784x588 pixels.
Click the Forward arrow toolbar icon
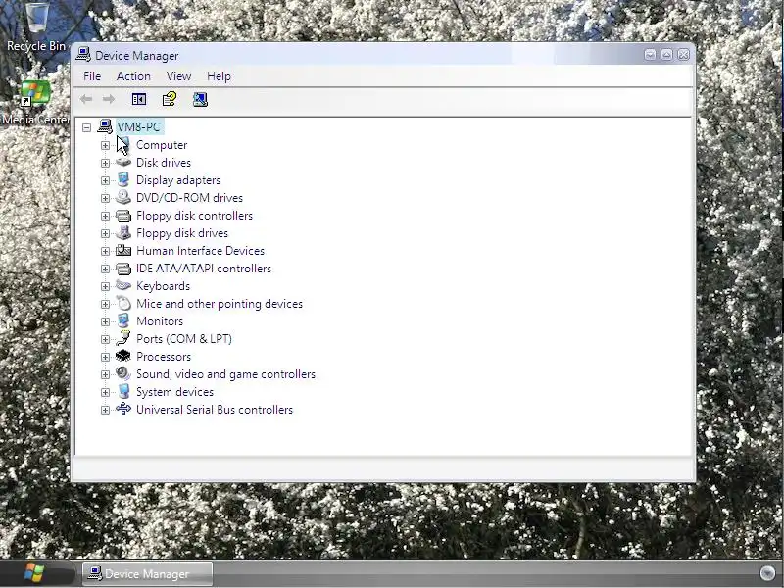[x=109, y=99]
